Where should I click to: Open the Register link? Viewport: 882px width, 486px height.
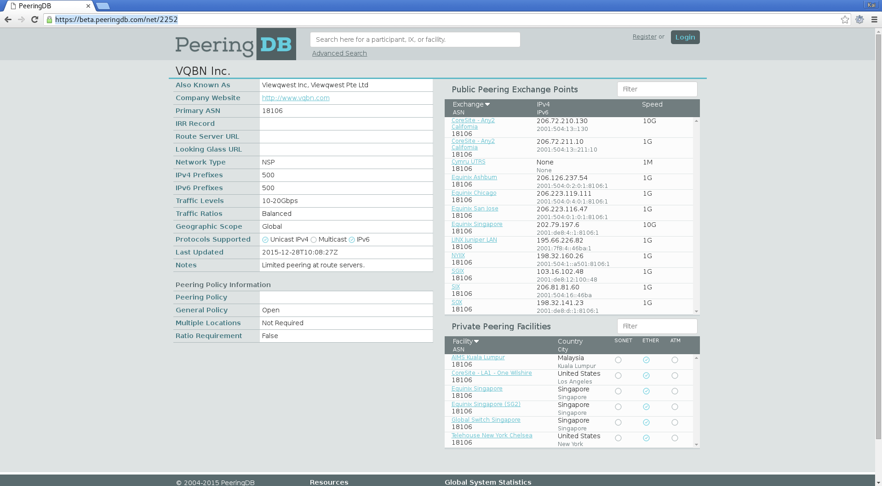tap(644, 37)
